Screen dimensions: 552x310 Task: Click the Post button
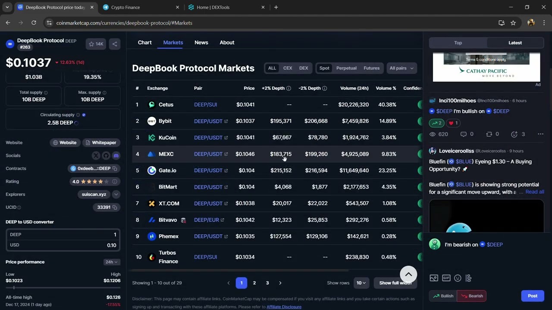click(533, 296)
